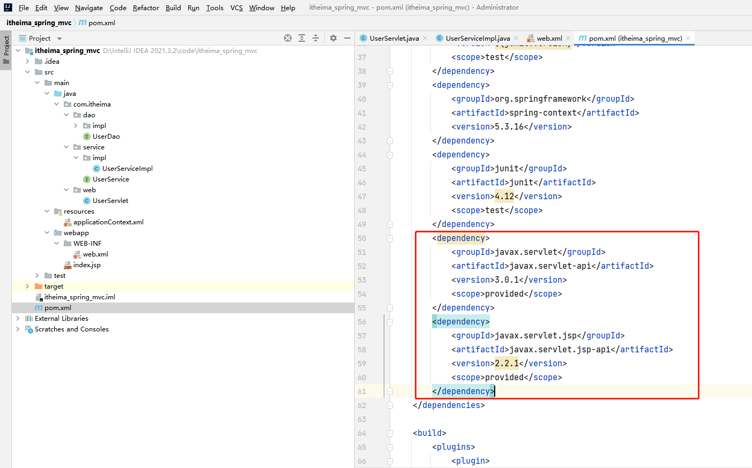Image resolution: width=752 pixels, height=468 pixels.
Task: Expand the dao impl package
Action: (76, 126)
